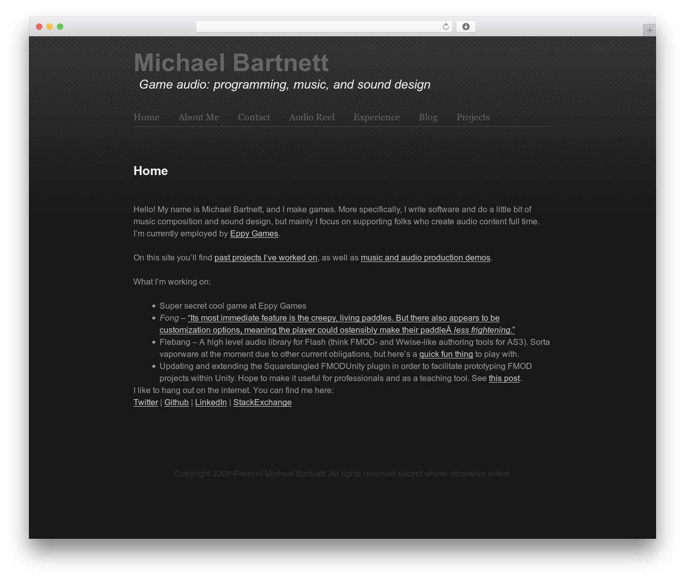Reload the page with the refresh icon
This screenshot has height=580, width=685.
point(445,27)
